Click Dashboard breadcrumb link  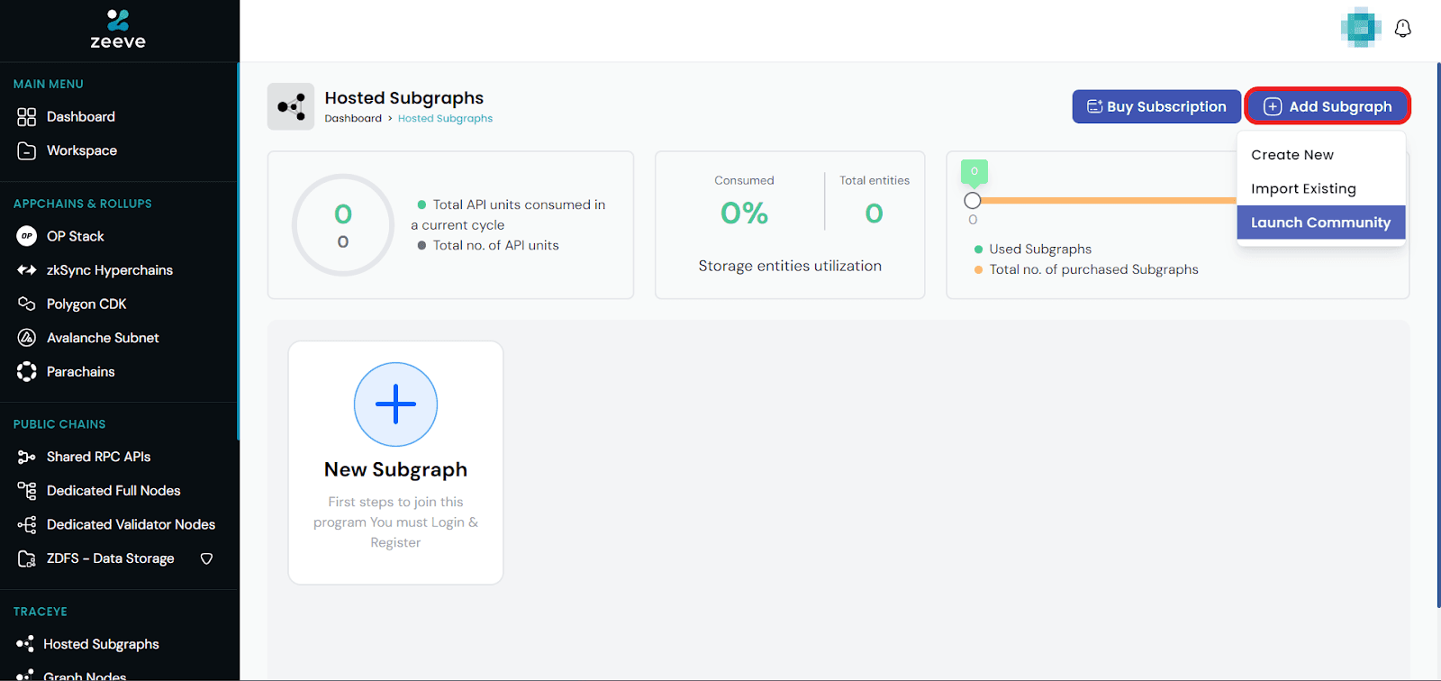(353, 118)
